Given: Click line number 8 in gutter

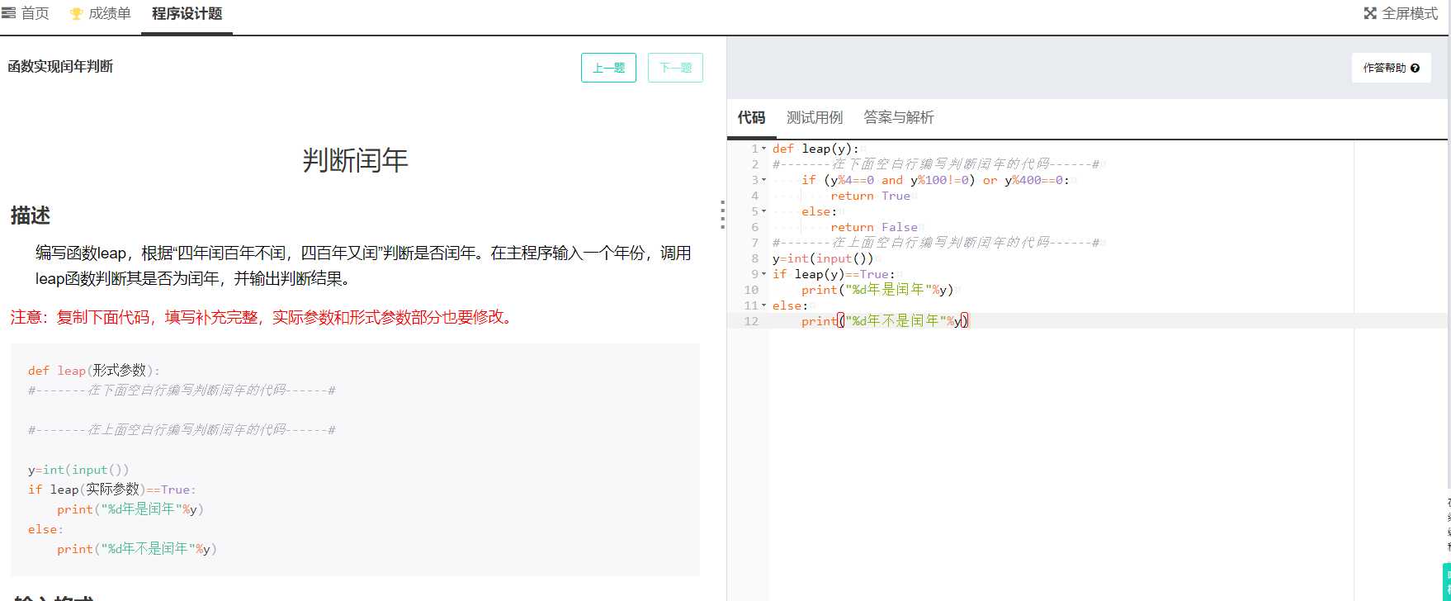Looking at the screenshot, I should click(754, 258).
